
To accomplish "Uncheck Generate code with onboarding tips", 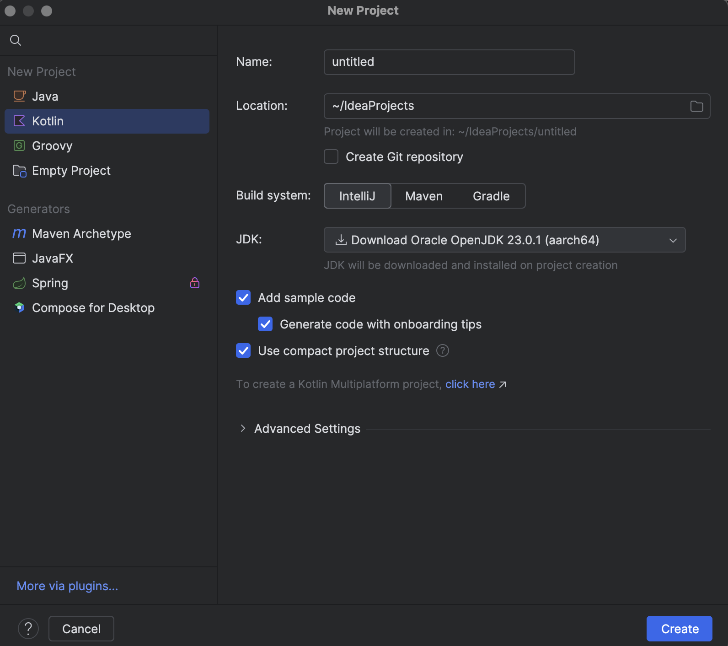I will [265, 324].
